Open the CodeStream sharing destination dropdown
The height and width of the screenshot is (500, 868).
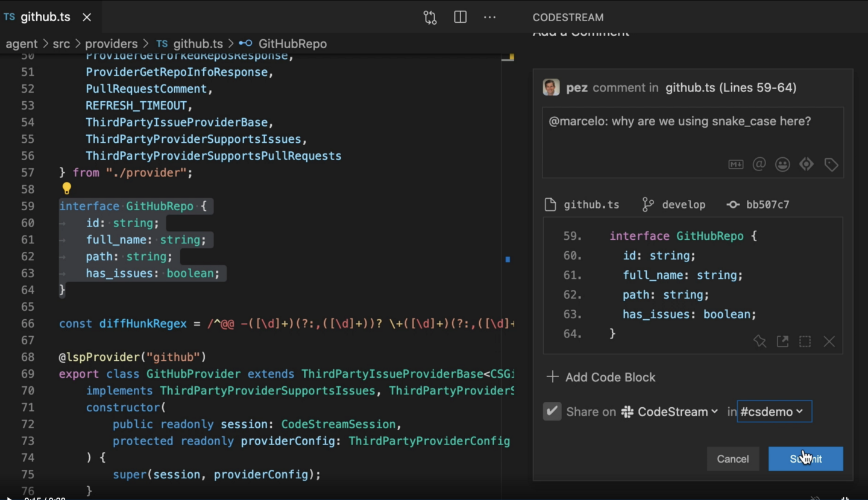(670, 411)
